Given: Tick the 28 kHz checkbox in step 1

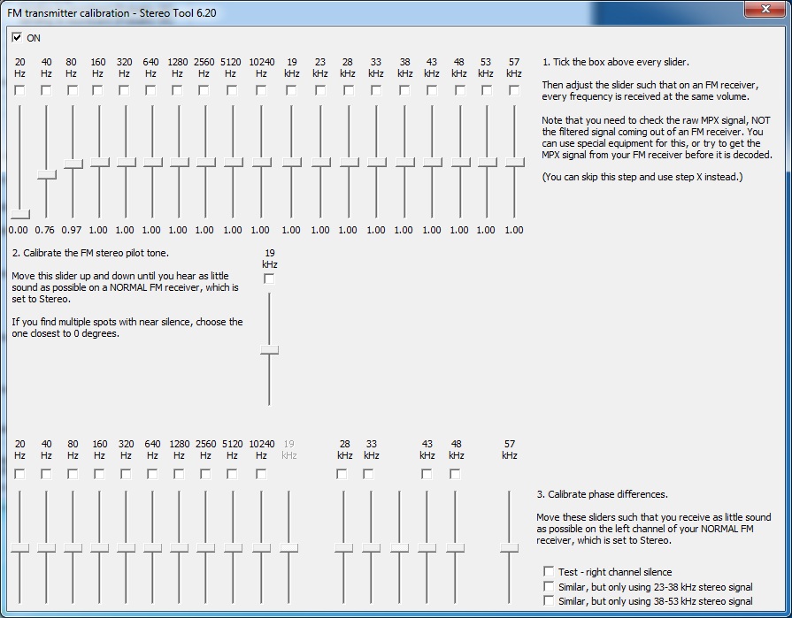Looking at the screenshot, I should pyautogui.click(x=349, y=90).
